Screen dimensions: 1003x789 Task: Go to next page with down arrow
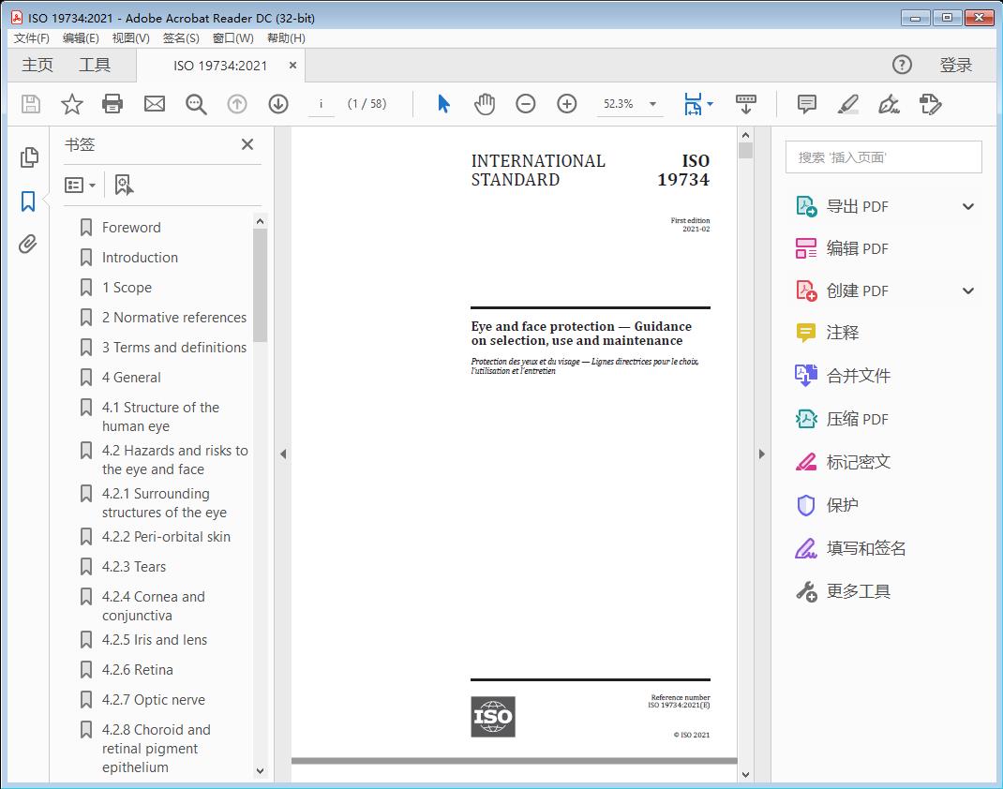278,104
